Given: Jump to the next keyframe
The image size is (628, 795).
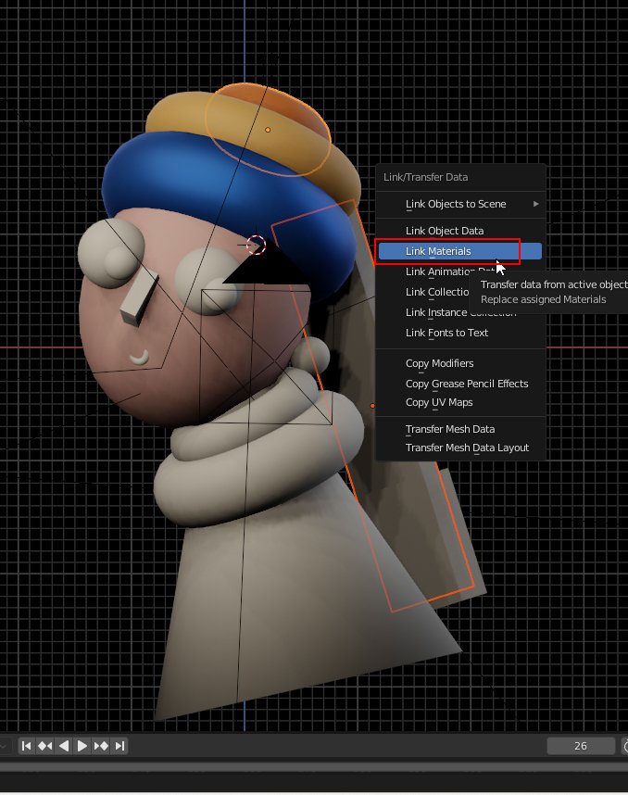Looking at the screenshot, I should (x=101, y=746).
